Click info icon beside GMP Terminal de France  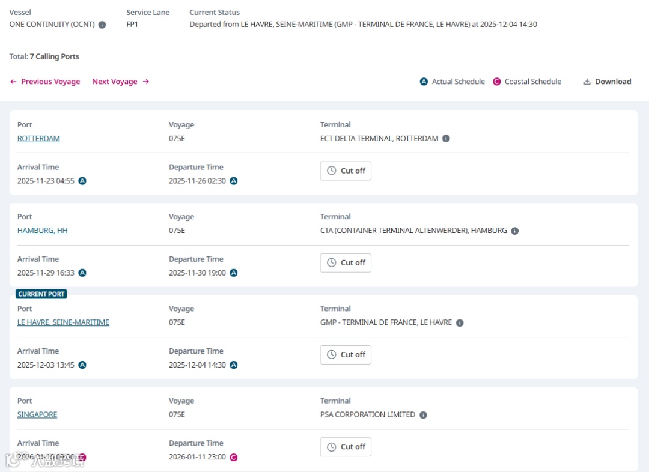pyautogui.click(x=460, y=322)
